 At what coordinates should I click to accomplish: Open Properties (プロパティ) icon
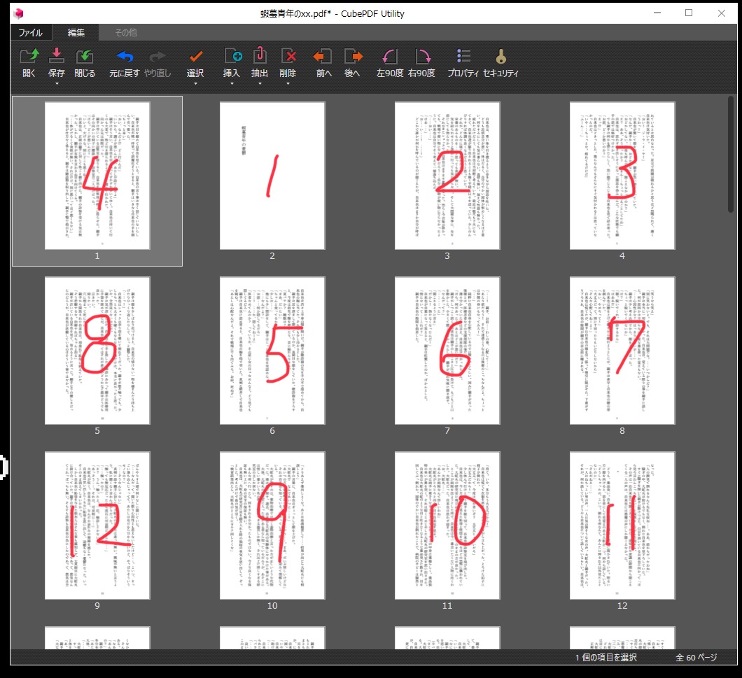tap(463, 56)
